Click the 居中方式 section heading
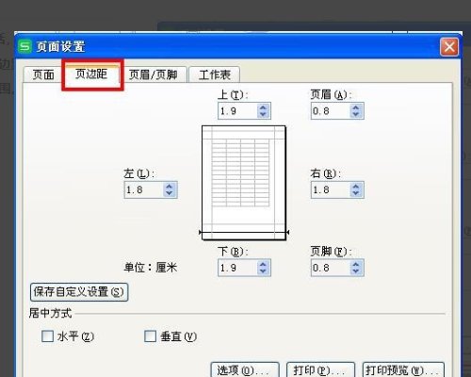471x377 pixels. tap(50, 313)
